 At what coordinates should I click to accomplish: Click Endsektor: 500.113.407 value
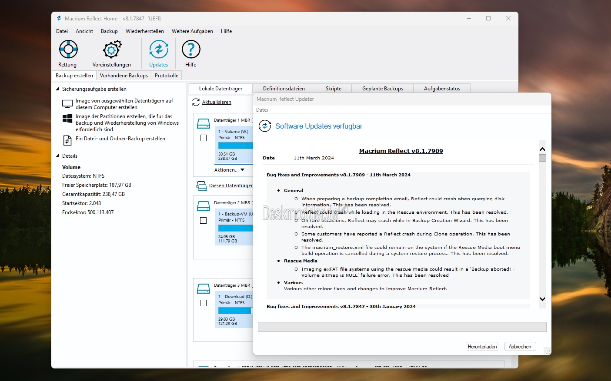pos(88,212)
